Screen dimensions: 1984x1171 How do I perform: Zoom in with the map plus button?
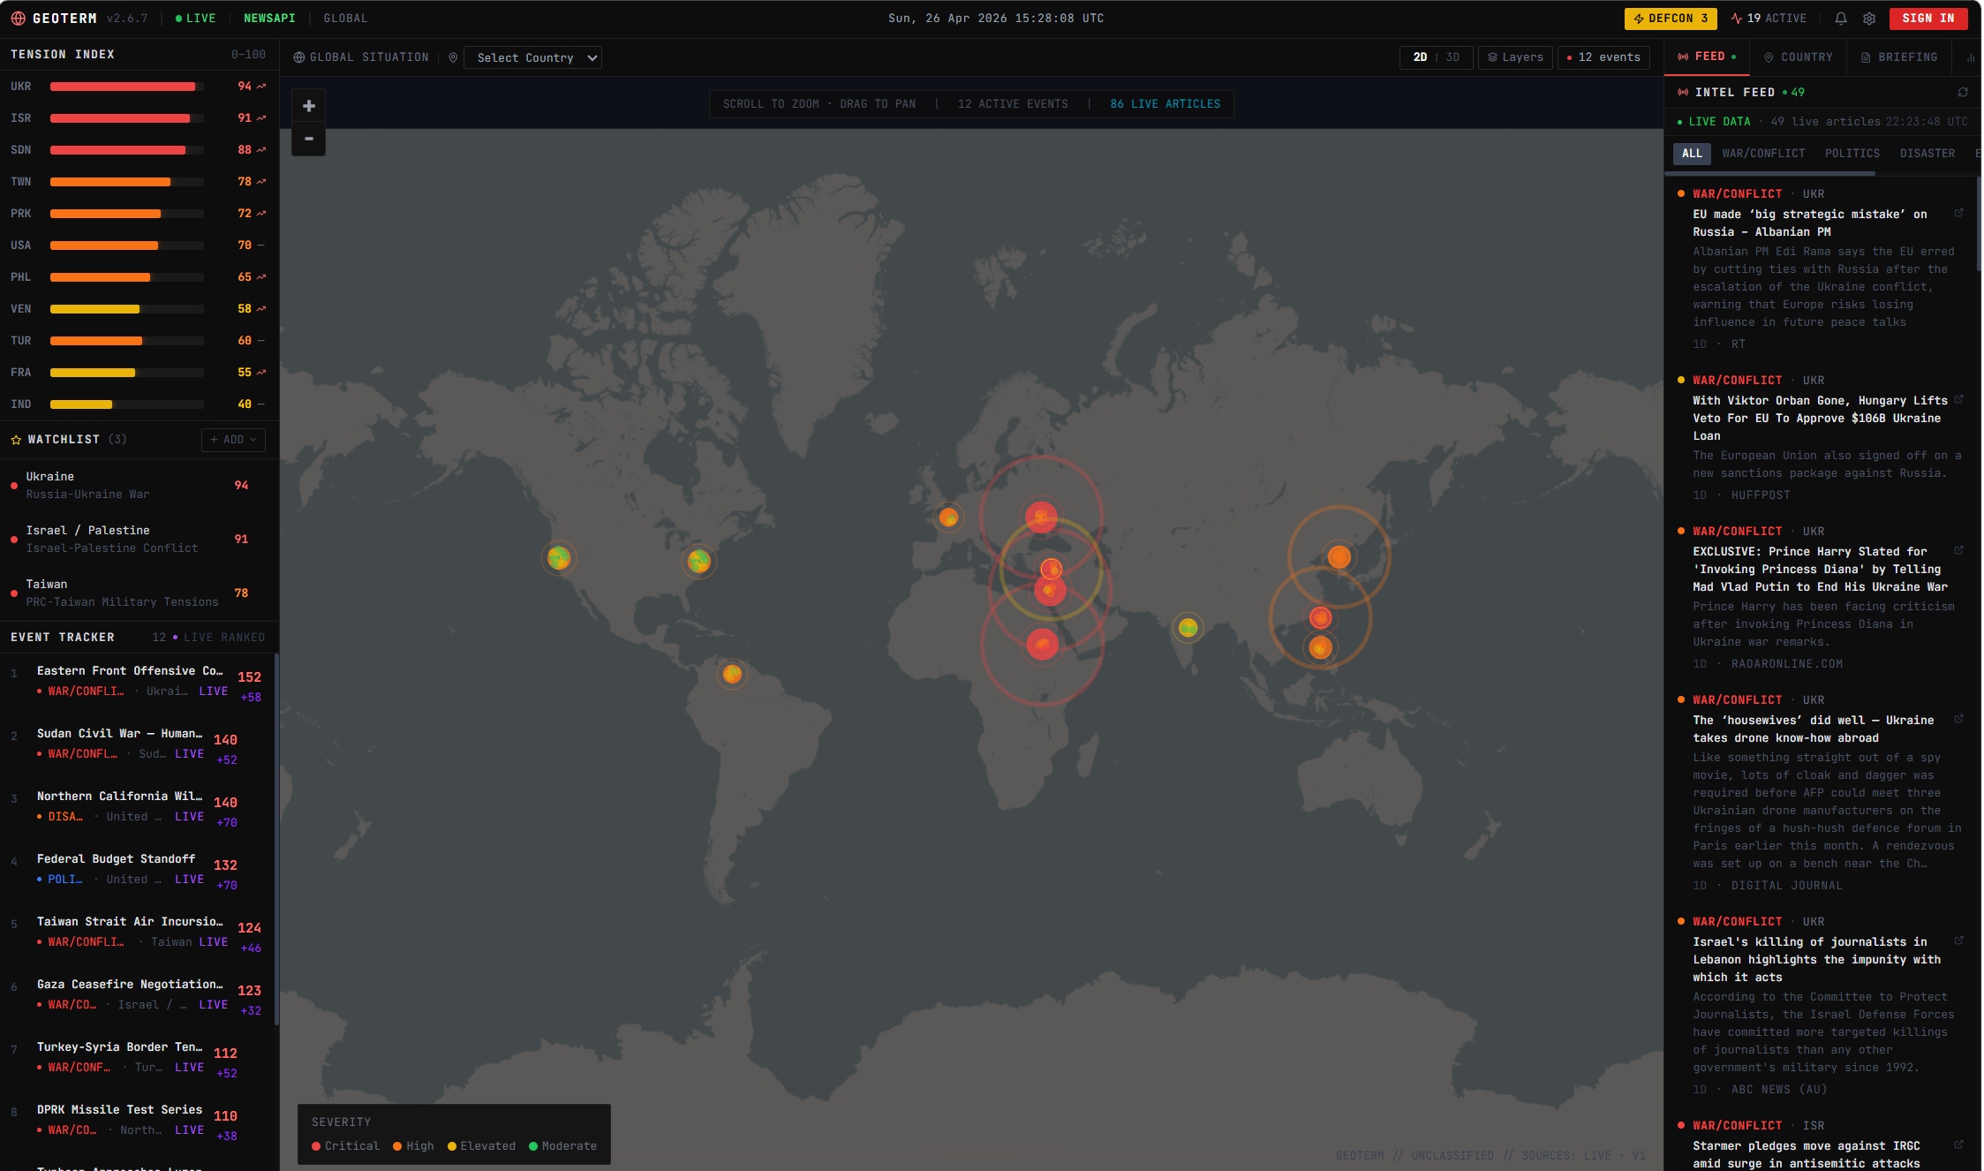(x=309, y=106)
